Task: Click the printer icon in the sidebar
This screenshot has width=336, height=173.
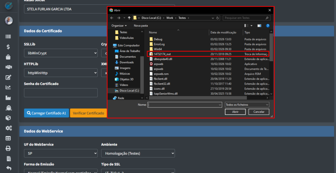Action: coord(8,148)
